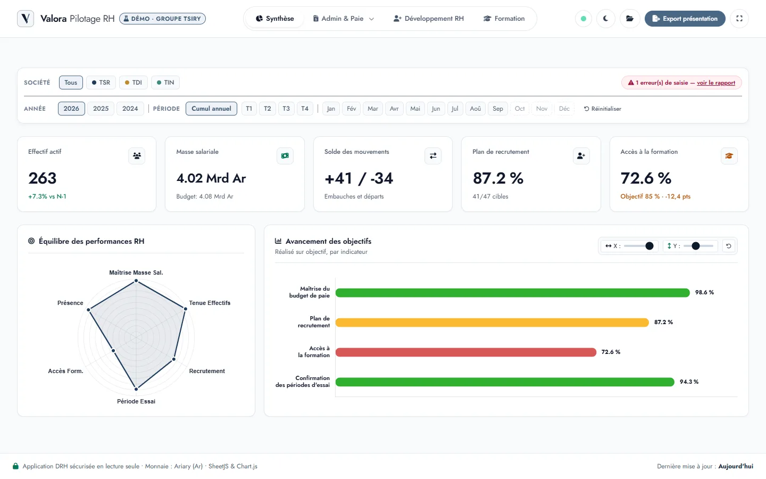Click the DÉMO · GROUPE TSIRY badge
The image size is (766, 479).
(x=162, y=19)
